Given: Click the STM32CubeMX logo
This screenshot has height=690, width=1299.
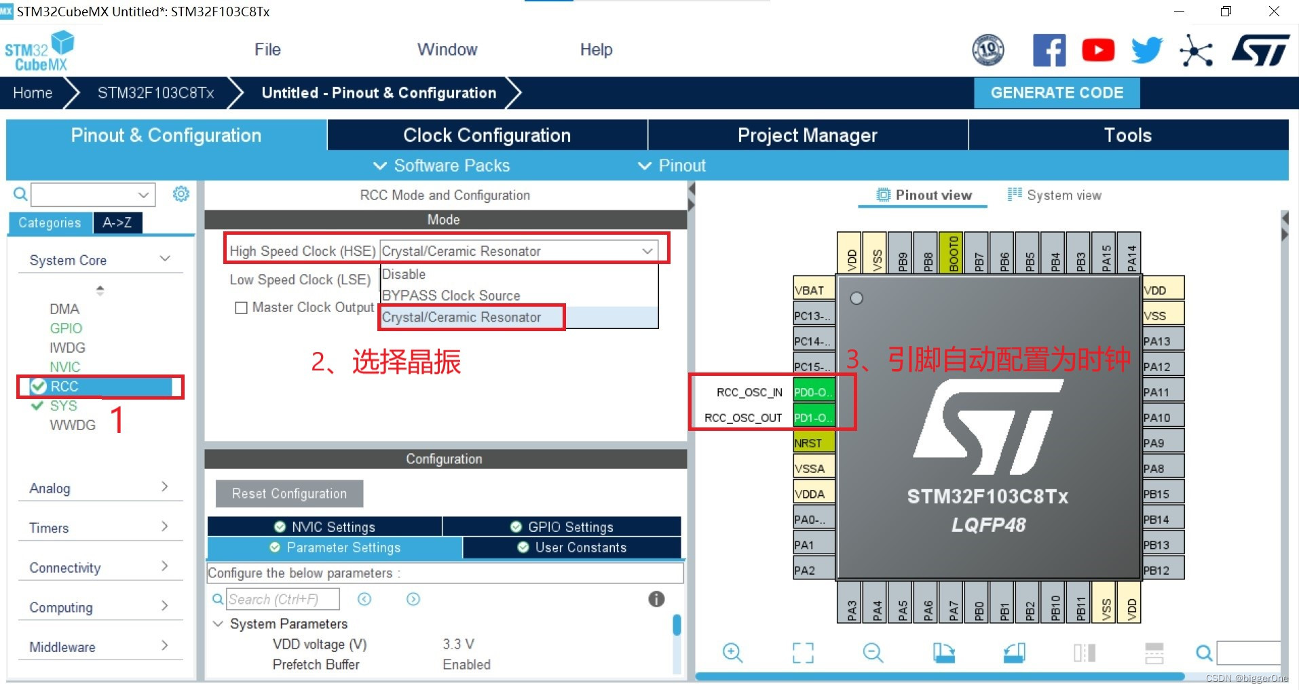Looking at the screenshot, I should pos(39,51).
